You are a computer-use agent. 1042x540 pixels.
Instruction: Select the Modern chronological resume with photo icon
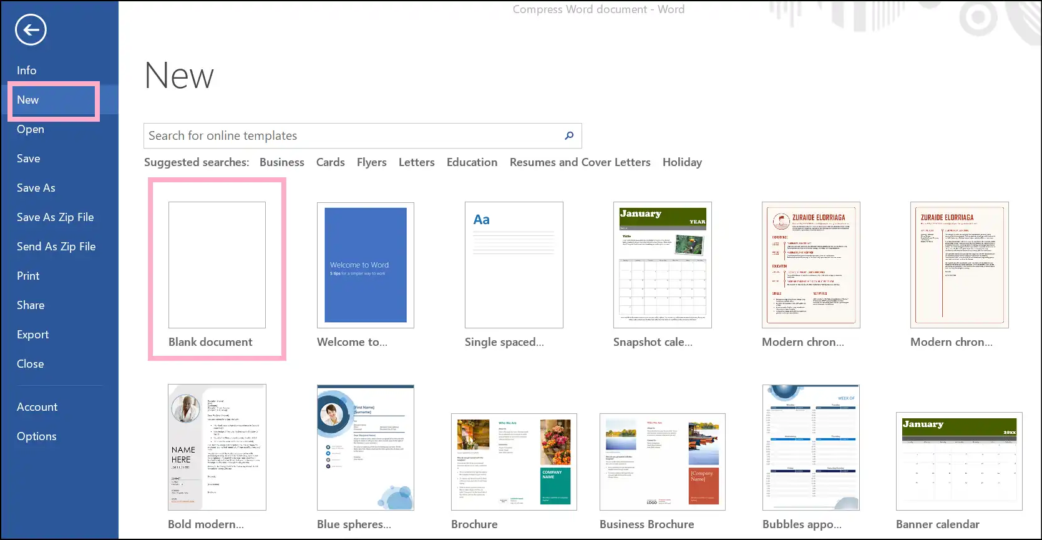point(811,265)
